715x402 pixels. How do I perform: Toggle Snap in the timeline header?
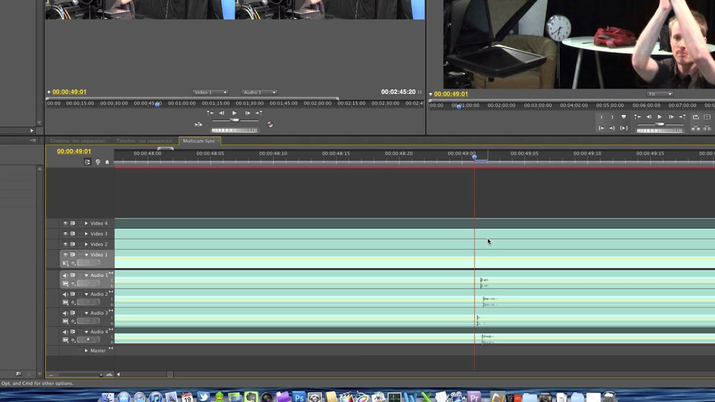click(87, 162)
